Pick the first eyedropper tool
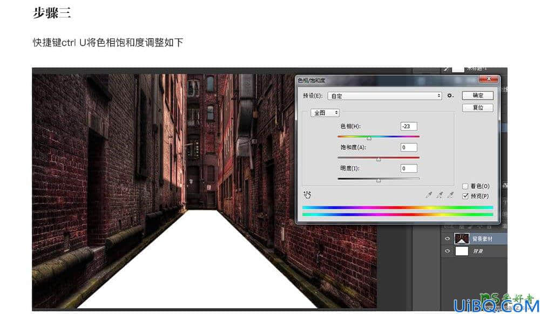 (x=428, y=195)
